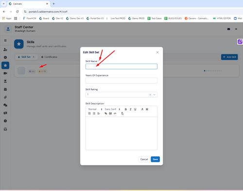The width and height of the screenshot is (243, 191).
Task: Open the Sans Serif font dropdown
Action: point(112,109)
